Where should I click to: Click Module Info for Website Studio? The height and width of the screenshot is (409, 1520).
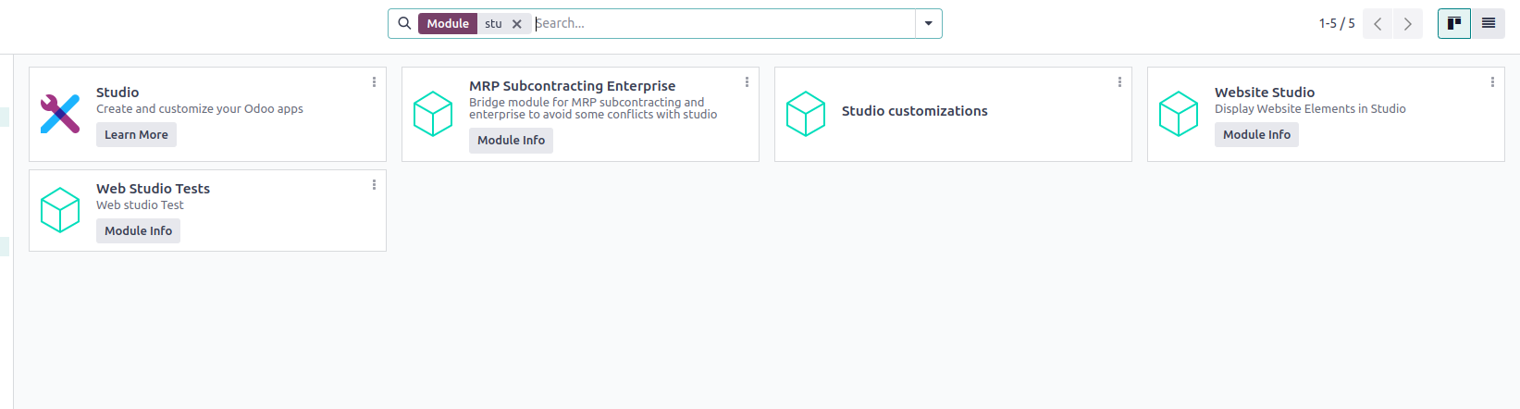[1256, 134]
